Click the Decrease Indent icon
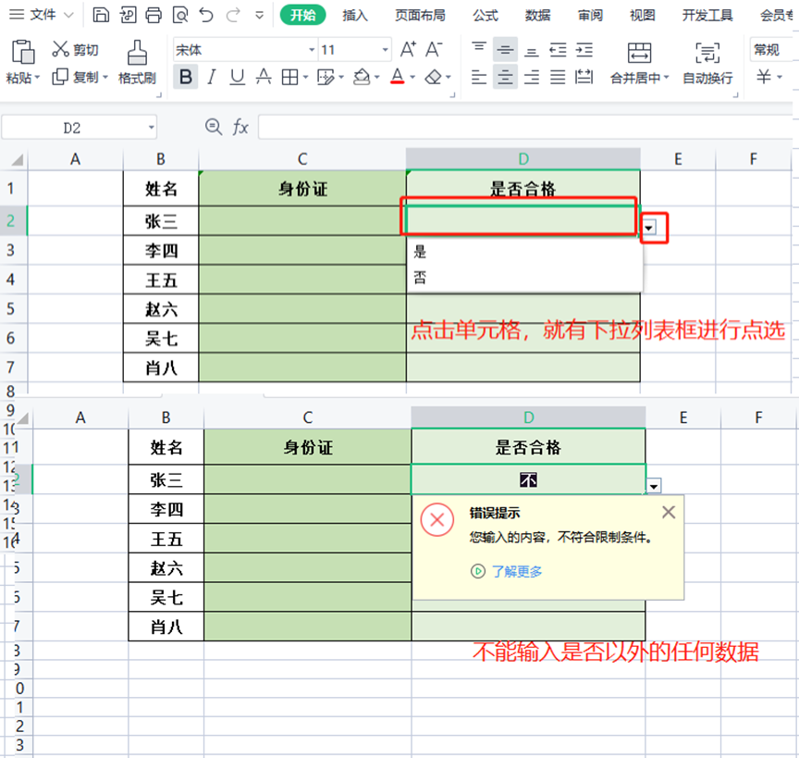 click(558, 49)
